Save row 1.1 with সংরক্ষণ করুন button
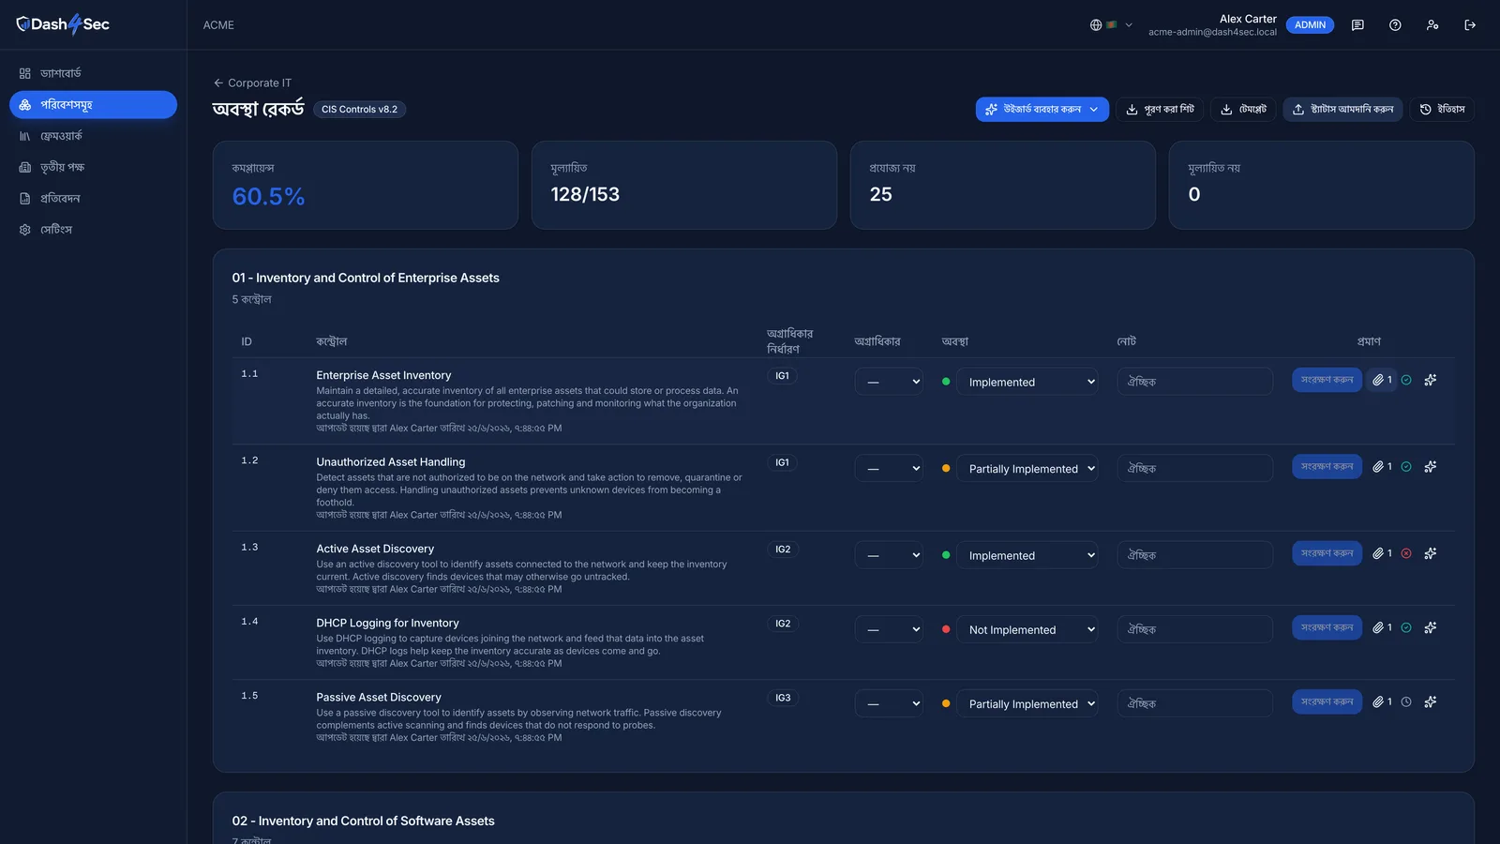Image resolution: width=1500 pixels, height=844 pixels. tap(1327, 380)
